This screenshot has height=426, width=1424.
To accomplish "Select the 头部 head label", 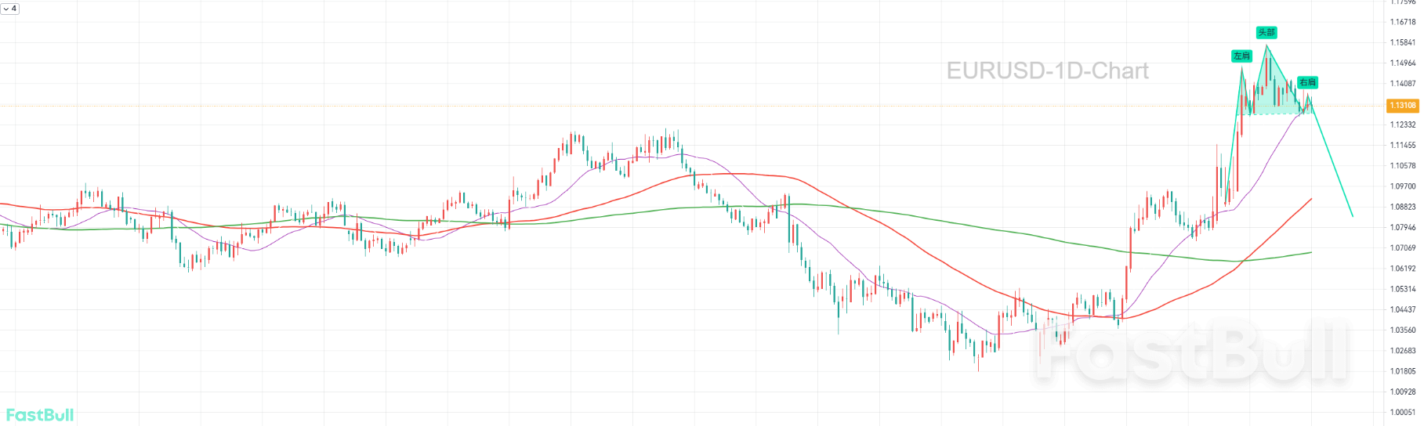I will pyautogui.click(x=1266, y=33).
